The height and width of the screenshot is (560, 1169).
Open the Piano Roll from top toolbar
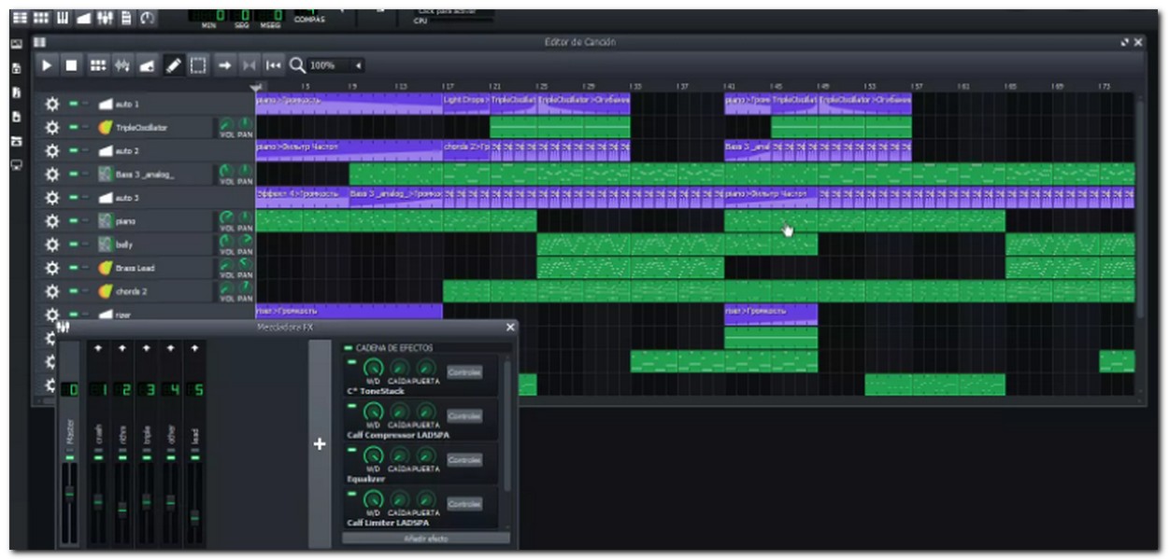tap(62, 18)
